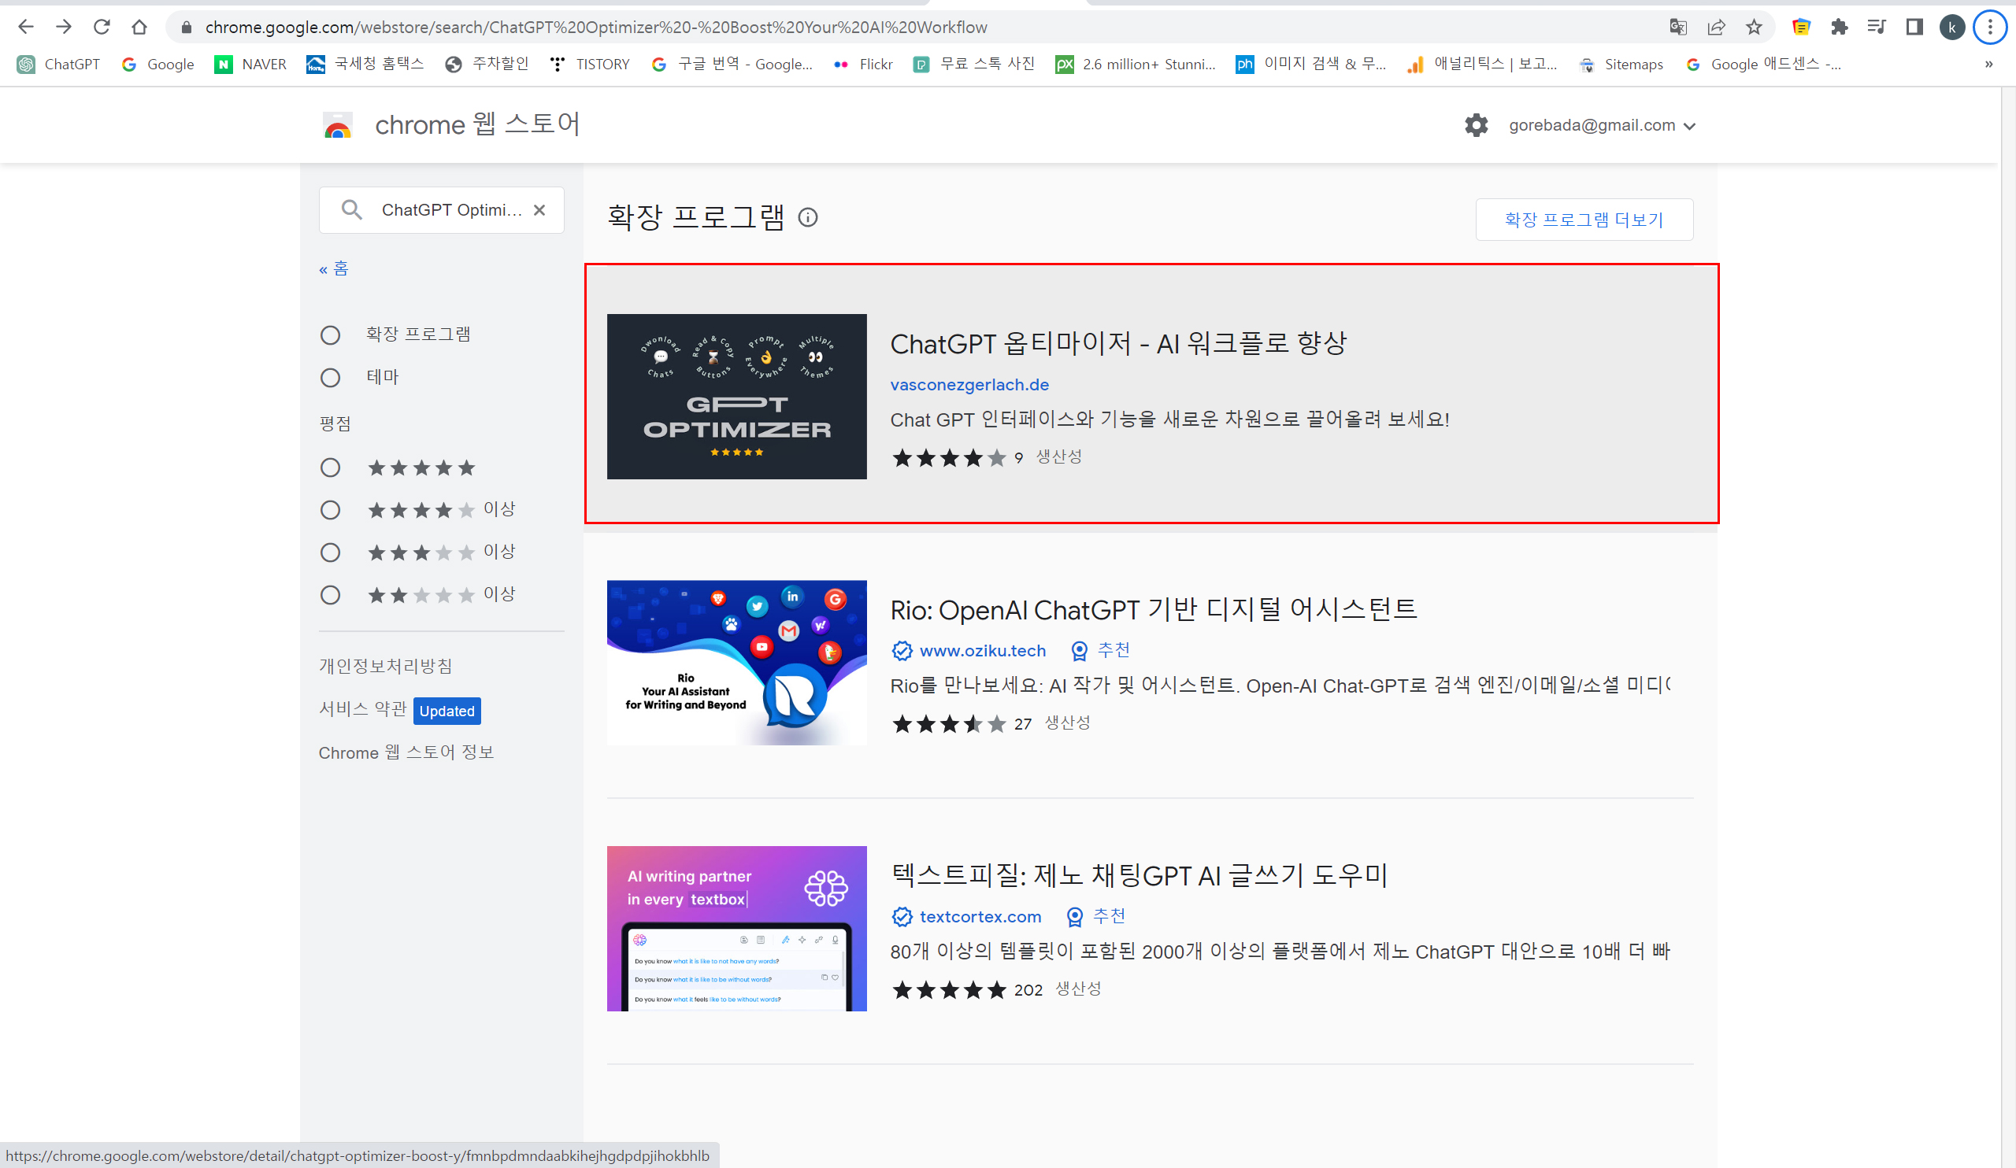Click the ChatGPT Optimi... search input field
The image size is (2016, 1168).
coord(450,210)
